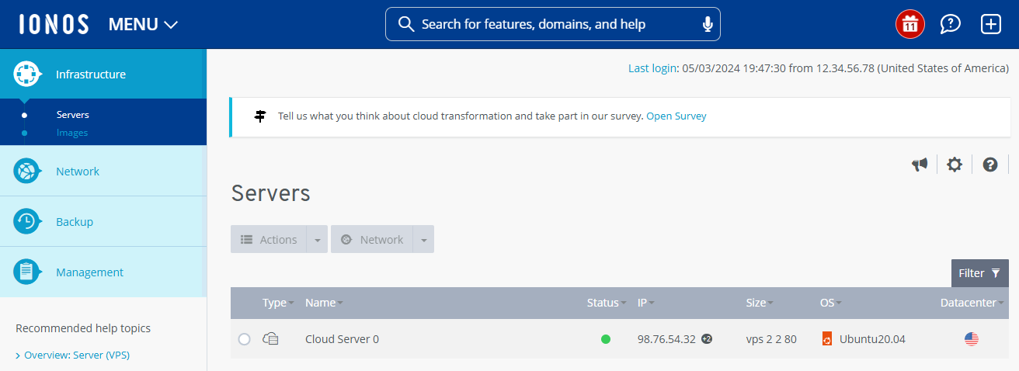Activate the microphone voice search icon
This screenshot has height=371, width=1019.
click(707, 24)
